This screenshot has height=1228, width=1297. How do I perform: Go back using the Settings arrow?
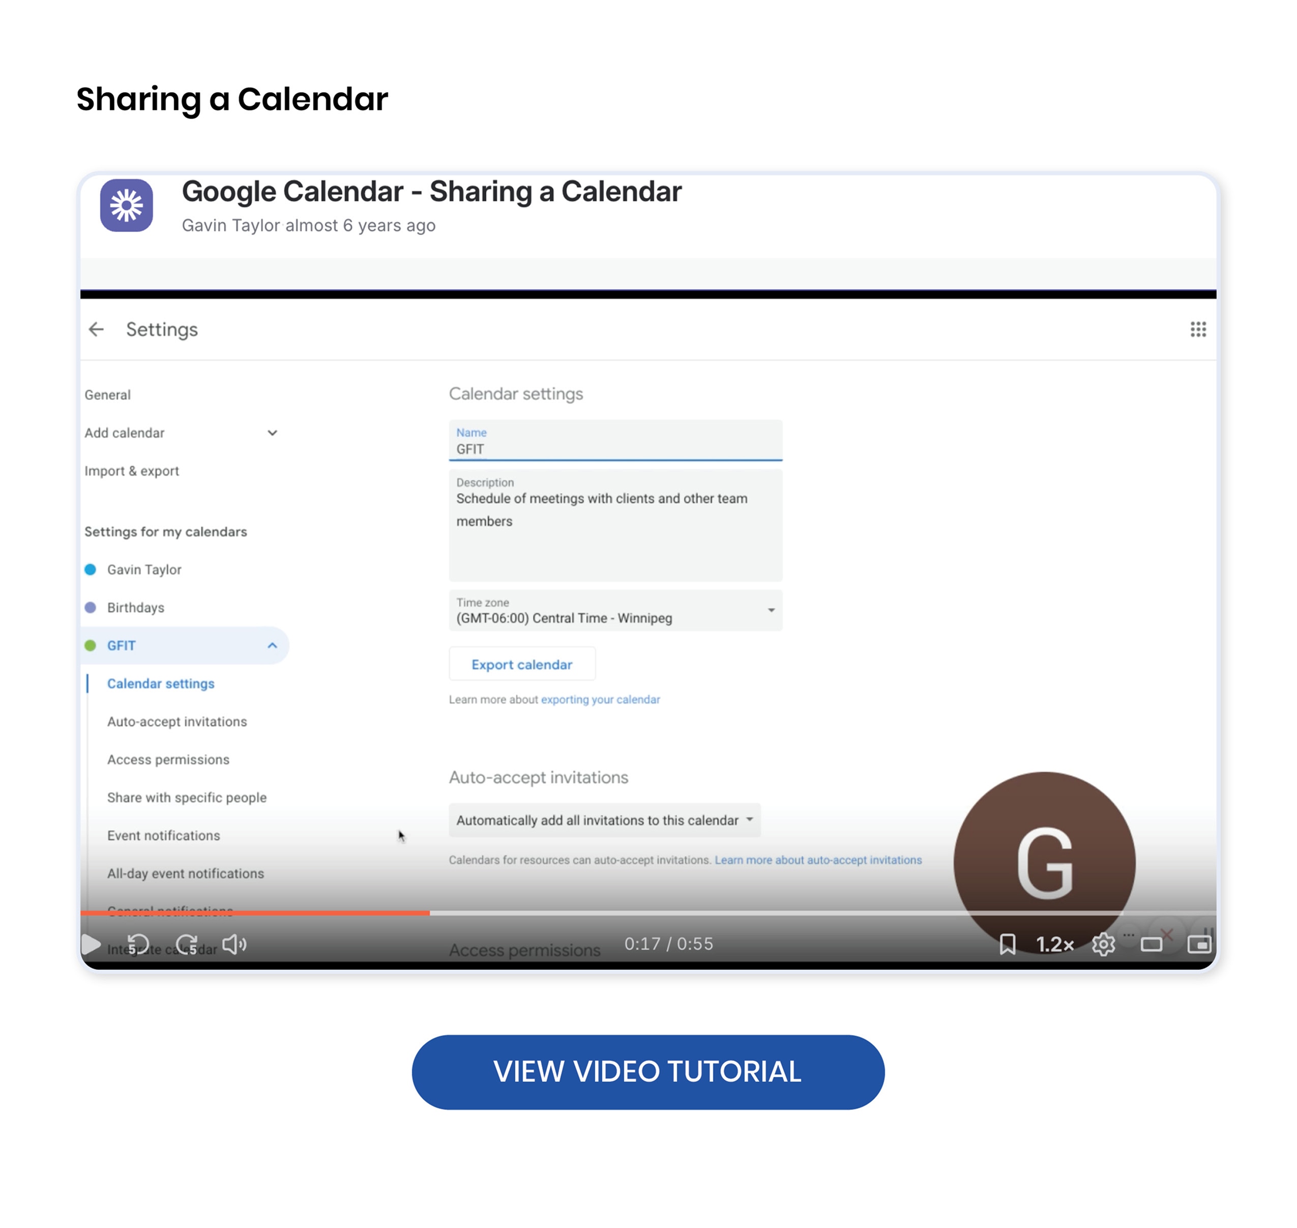(x=96, y=329)
